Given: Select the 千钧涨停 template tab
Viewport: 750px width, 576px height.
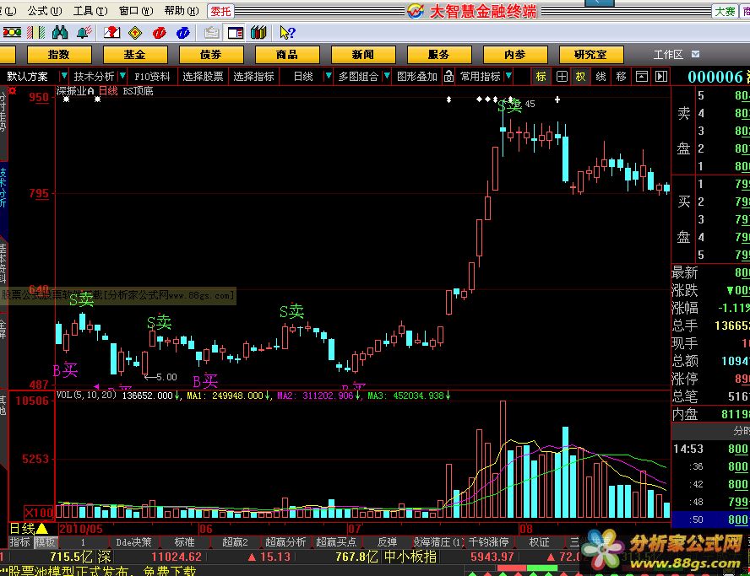Looking at the screenshot, I should point(489,542).
